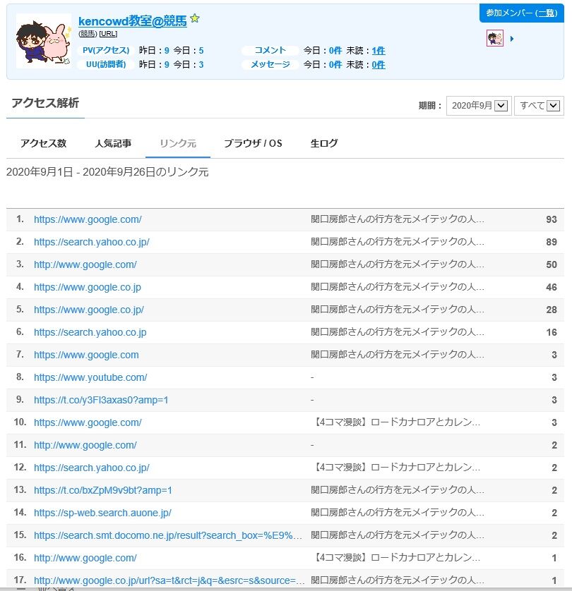Open the unread messages 0件 link

coord(379,65)
